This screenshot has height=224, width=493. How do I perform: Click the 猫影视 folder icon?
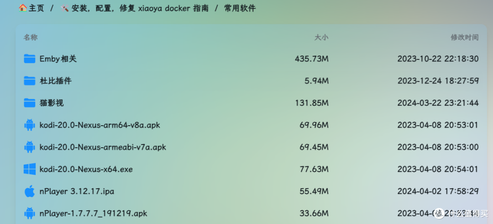(30, 103)
